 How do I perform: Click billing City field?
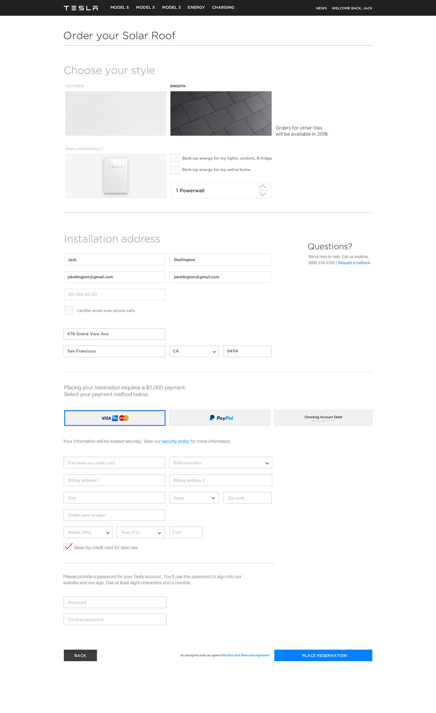114,498
